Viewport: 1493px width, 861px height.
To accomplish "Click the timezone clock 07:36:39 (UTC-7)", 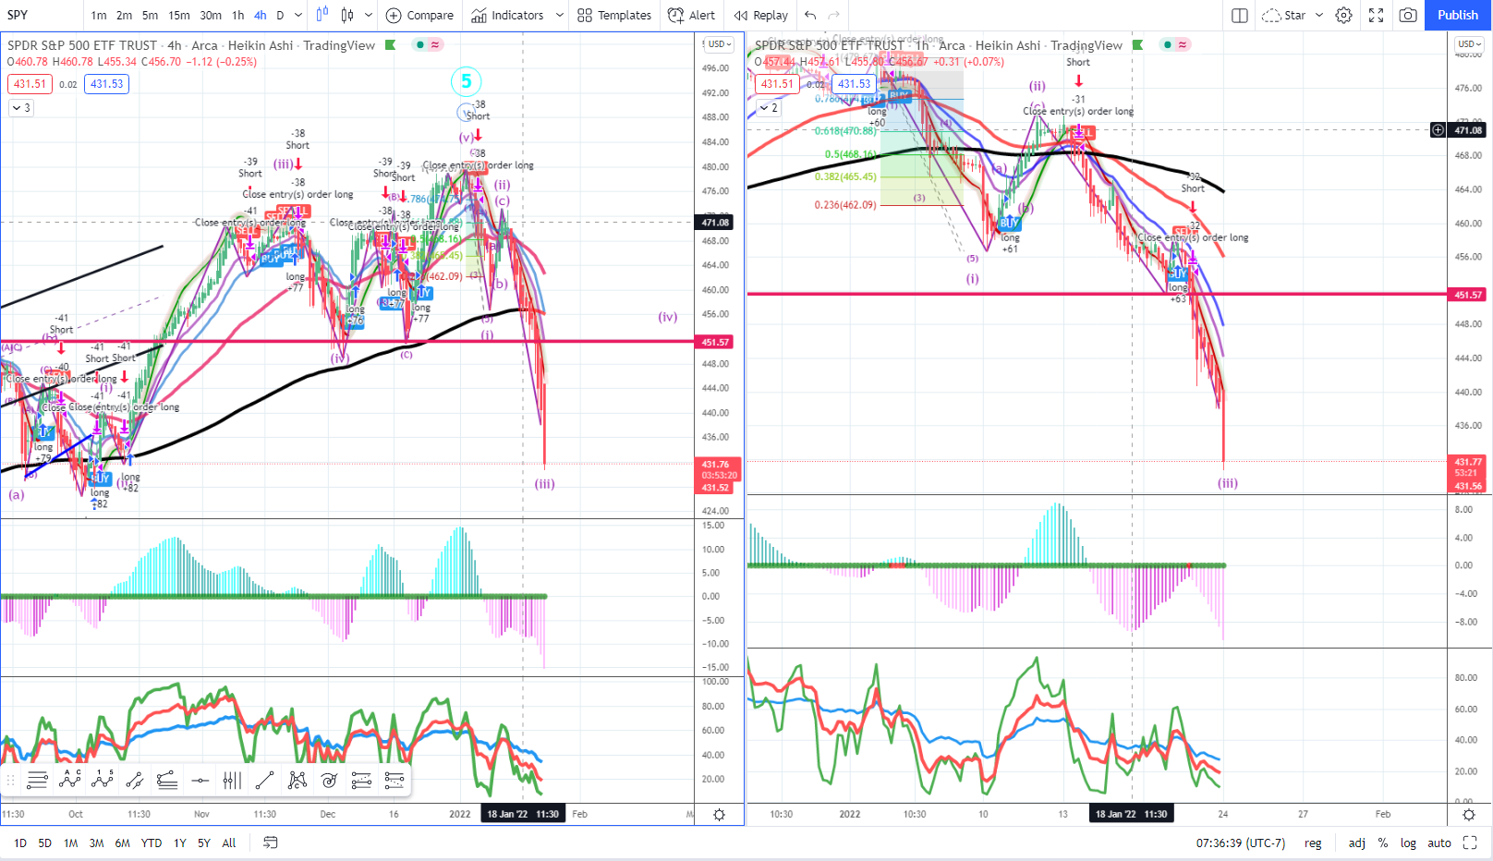I will [x=1240, y=843].
